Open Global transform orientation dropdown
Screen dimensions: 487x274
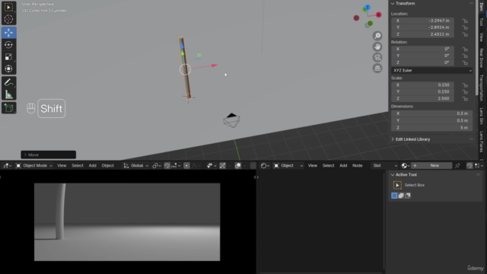click(x=136, y=166)
